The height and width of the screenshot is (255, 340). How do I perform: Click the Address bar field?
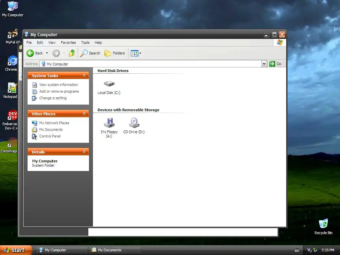click(151, 64)
